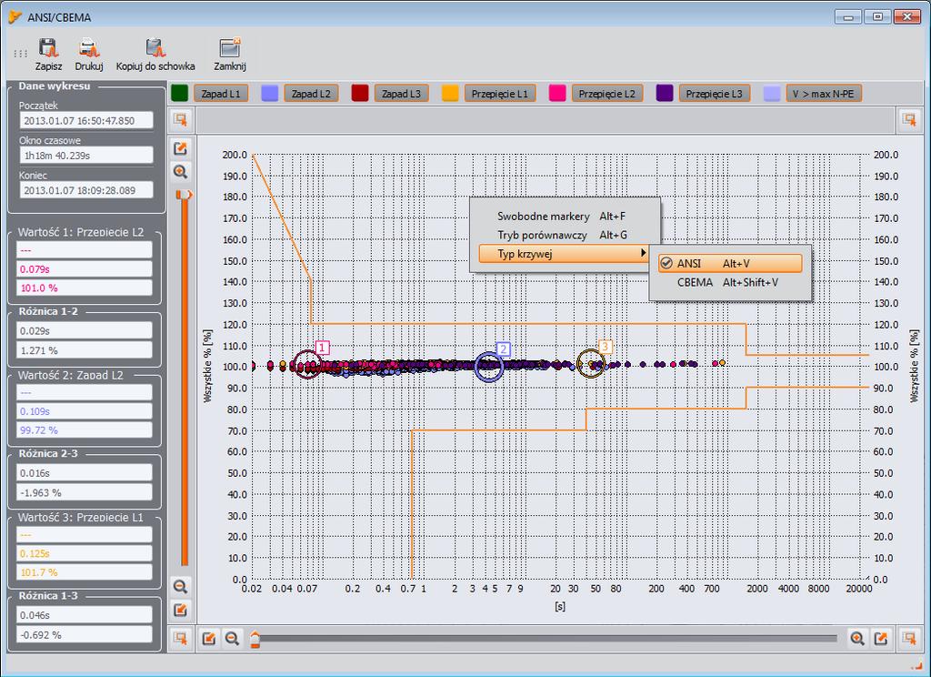Click the edit icon above the vertical zoom-in
931x677 pixels.
pos(181,148)
